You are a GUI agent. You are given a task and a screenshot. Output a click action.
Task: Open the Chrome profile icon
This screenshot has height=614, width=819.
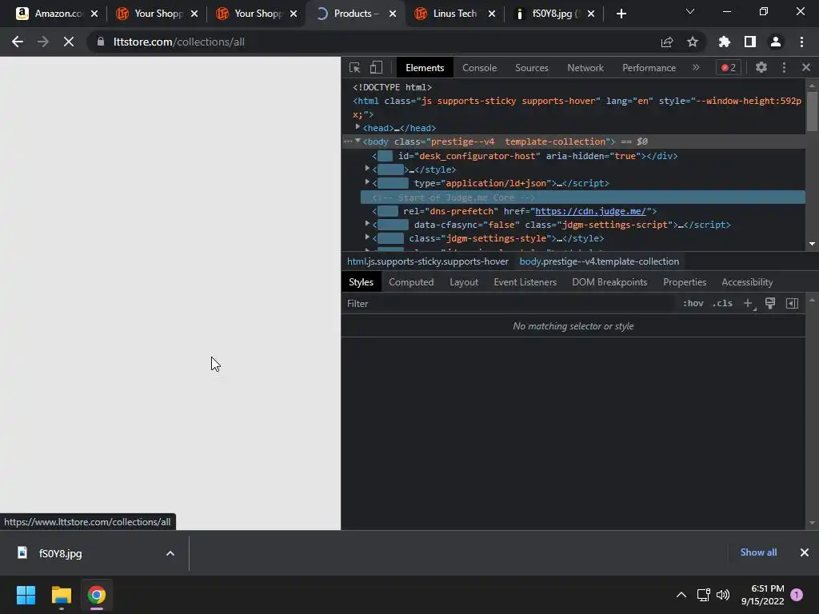coord(775,42)
